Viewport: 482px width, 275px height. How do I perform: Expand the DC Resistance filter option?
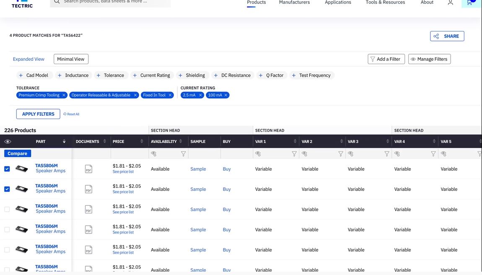[x=232, y=75]
